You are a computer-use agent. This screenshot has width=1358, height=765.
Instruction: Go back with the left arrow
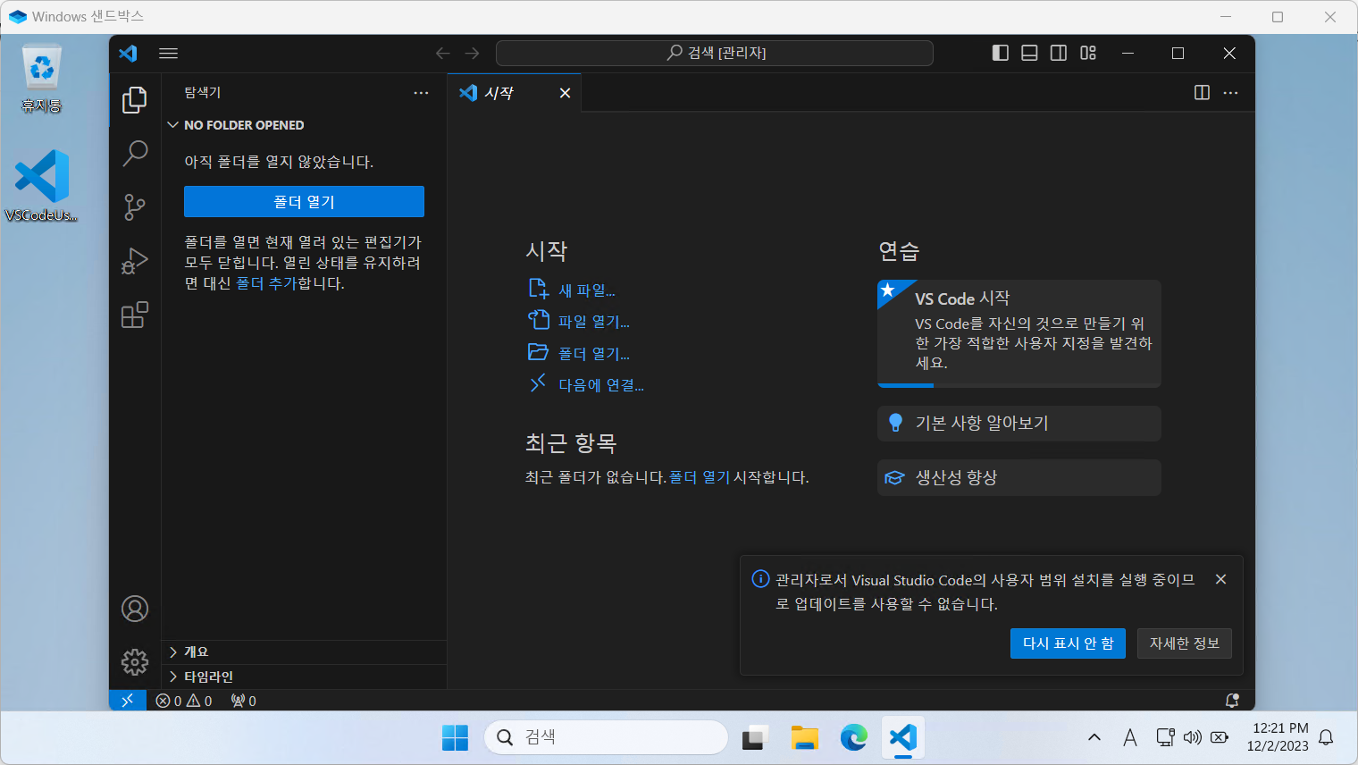tap(443, 53)
